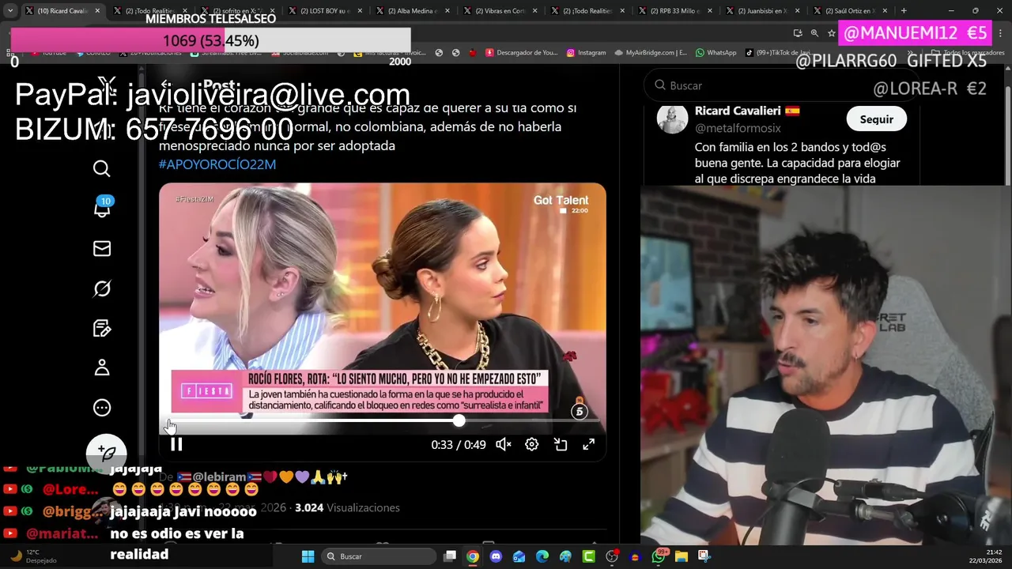Open the X search icon in sidebar
This screenshot has width=1012, height=569.
tap(102, 168)
